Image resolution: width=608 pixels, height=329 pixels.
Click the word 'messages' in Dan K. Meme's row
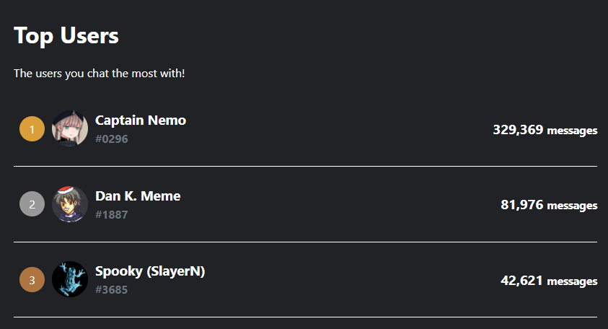tap(573, 206)
